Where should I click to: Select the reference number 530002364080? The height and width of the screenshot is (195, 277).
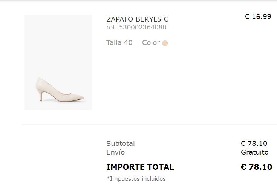142,27
